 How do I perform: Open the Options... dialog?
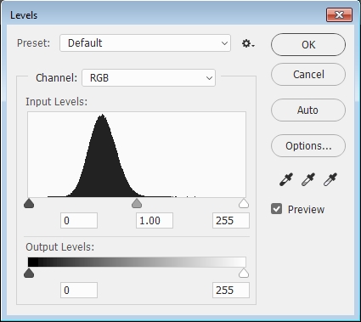308,145
